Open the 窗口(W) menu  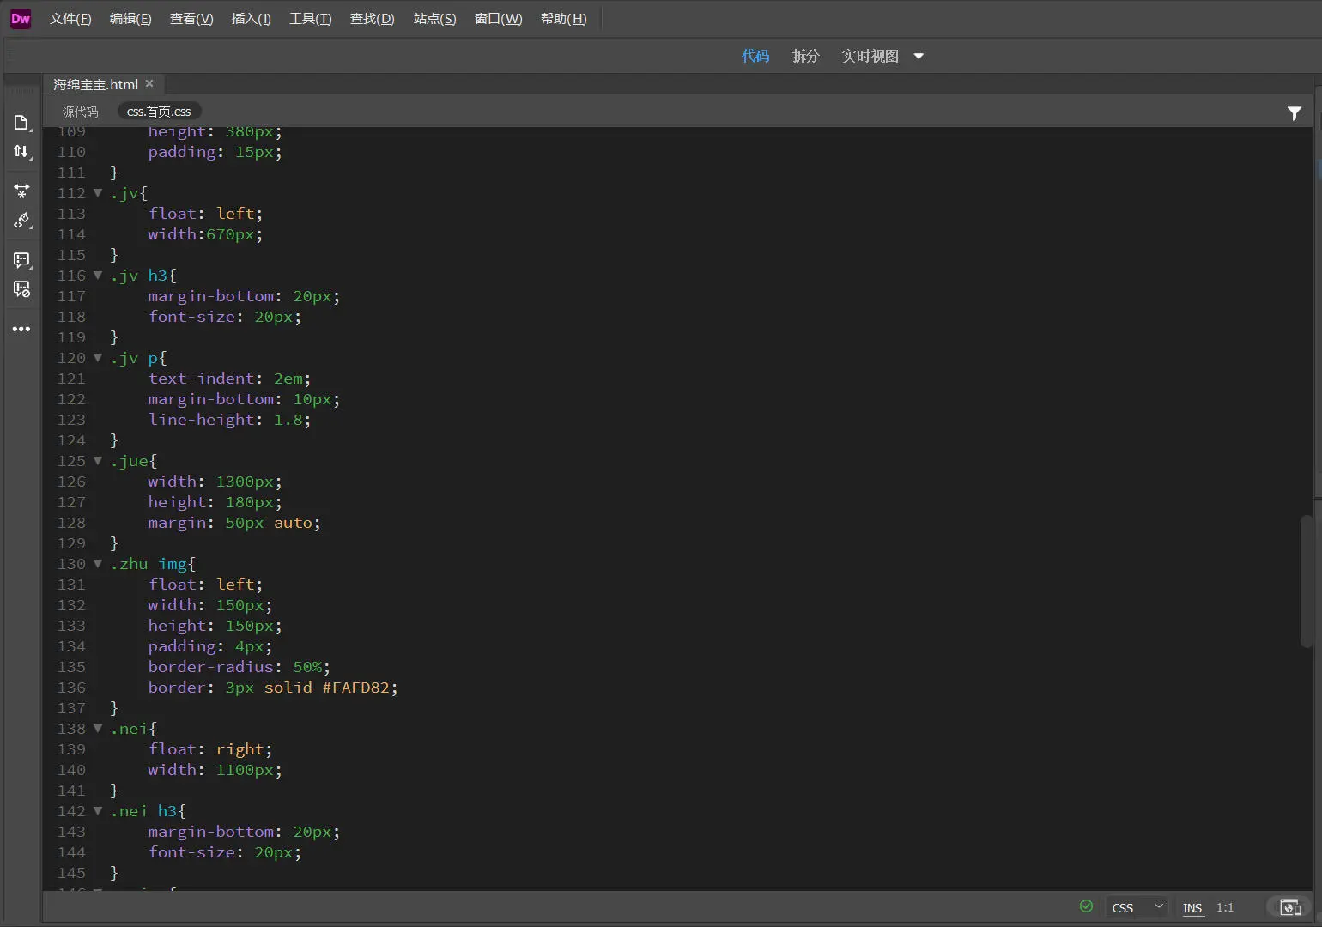499,19
